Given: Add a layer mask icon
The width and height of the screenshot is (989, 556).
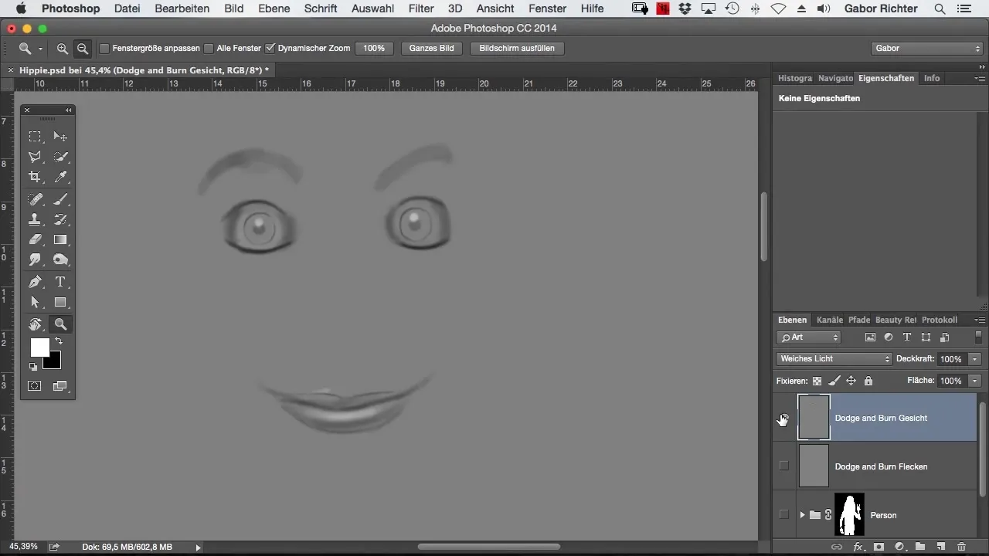Looking at the screenshot, I should [x=879, y=547].
